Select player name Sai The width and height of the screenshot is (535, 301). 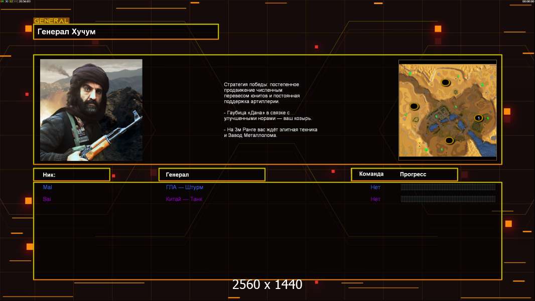tap(47, 199)
